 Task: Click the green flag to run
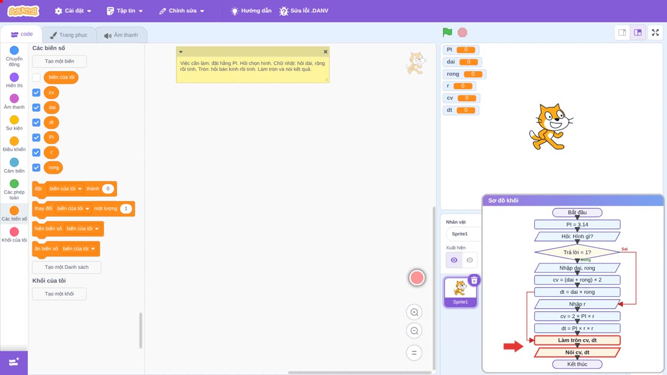[447, 32]
